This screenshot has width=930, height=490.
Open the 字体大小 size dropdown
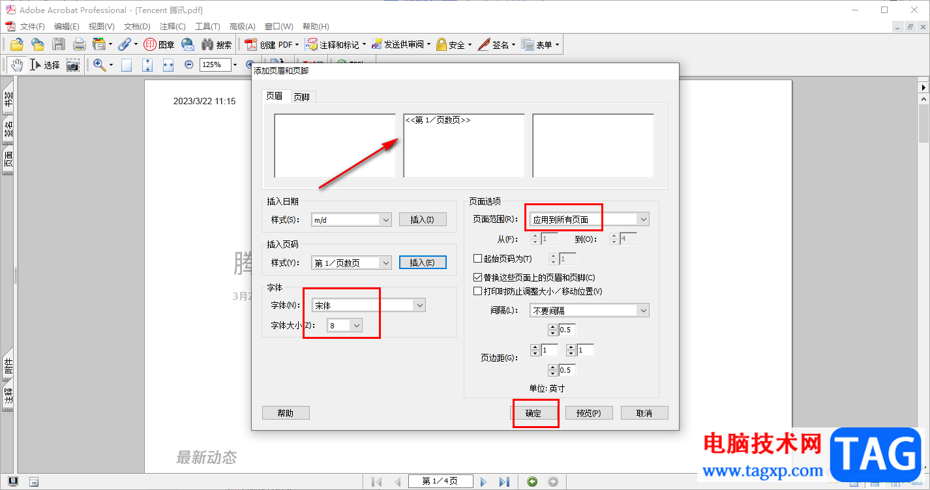[355, 325]
